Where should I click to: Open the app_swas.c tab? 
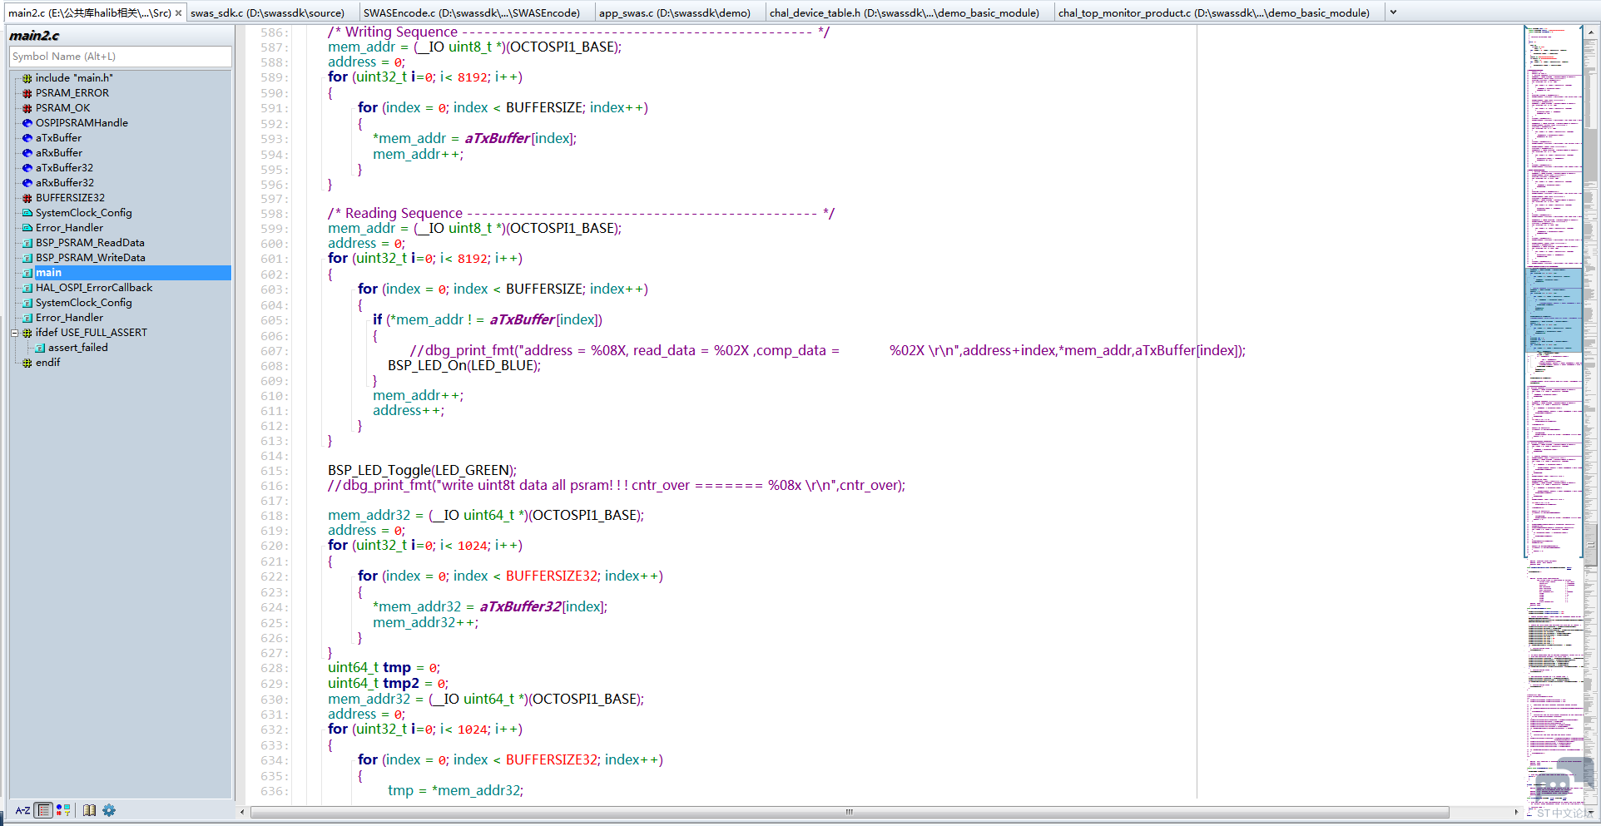pyautogui.click(x=674, y=12)
